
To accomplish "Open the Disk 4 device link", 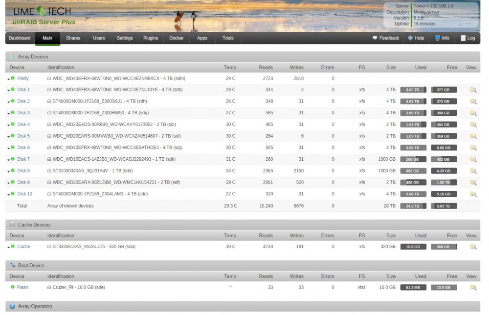I will click(23, 125).
